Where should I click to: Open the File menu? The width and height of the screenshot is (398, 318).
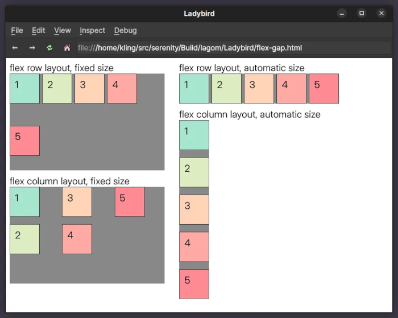click(x=17, y=31)
